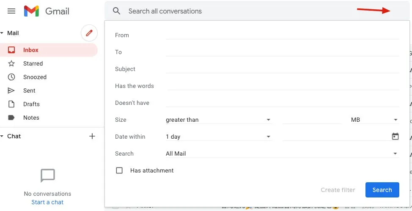Open the MB size unit dropdown

pos(374,120)
